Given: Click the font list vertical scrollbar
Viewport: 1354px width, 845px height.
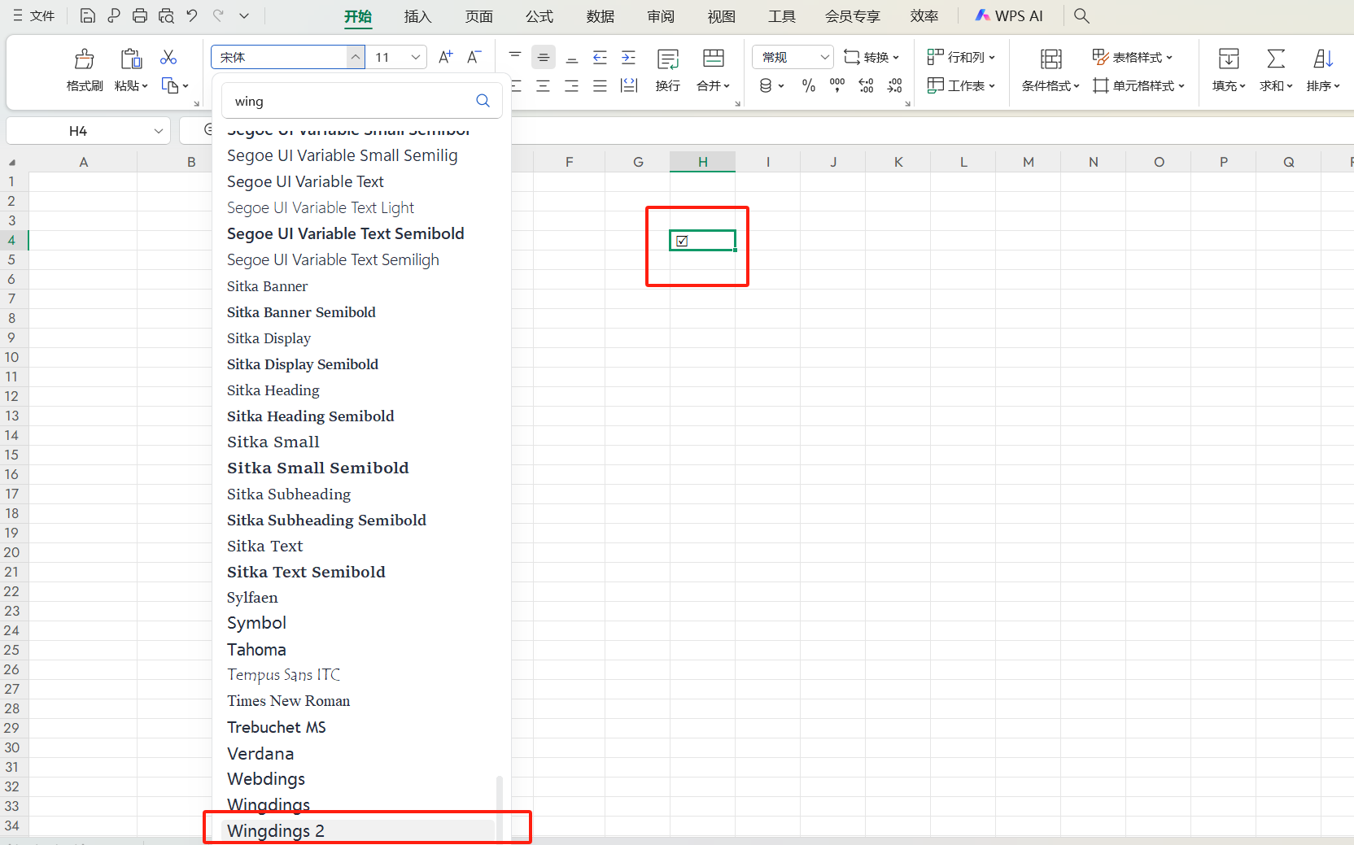Looking at the screenshot, I should (x=499, y=805).
